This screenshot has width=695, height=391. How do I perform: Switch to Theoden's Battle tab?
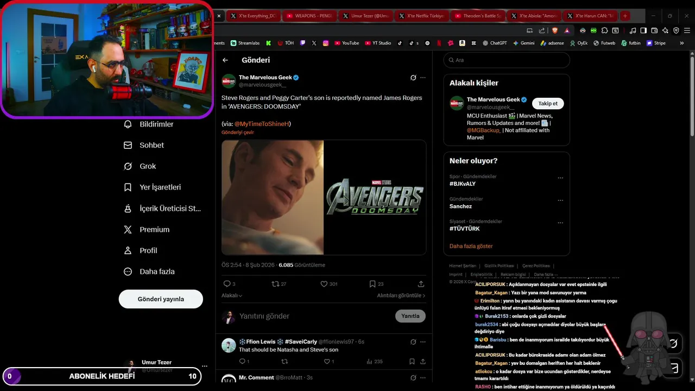[x=477, y=16]
